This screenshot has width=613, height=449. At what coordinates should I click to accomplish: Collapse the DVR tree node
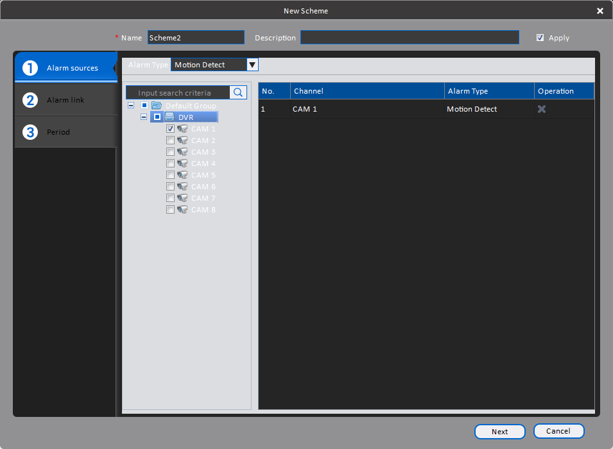(144, 117)
